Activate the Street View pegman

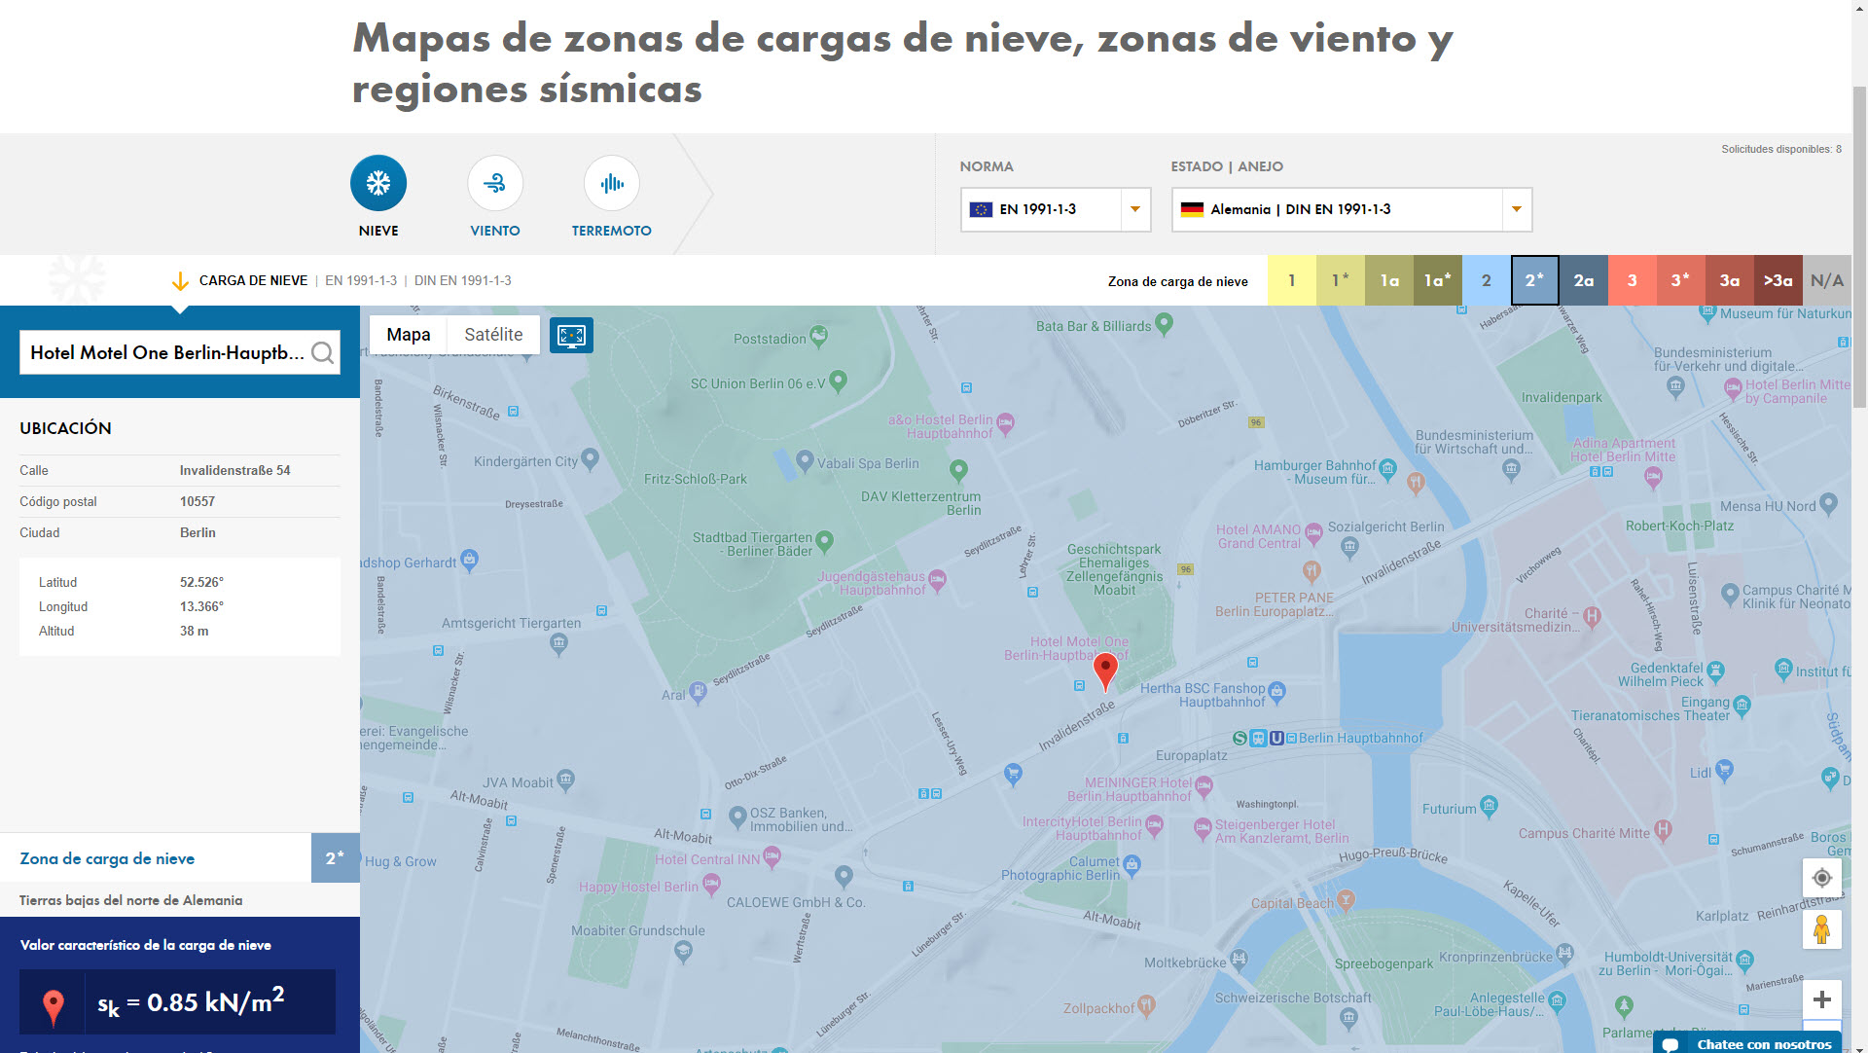pos(1822,929)
